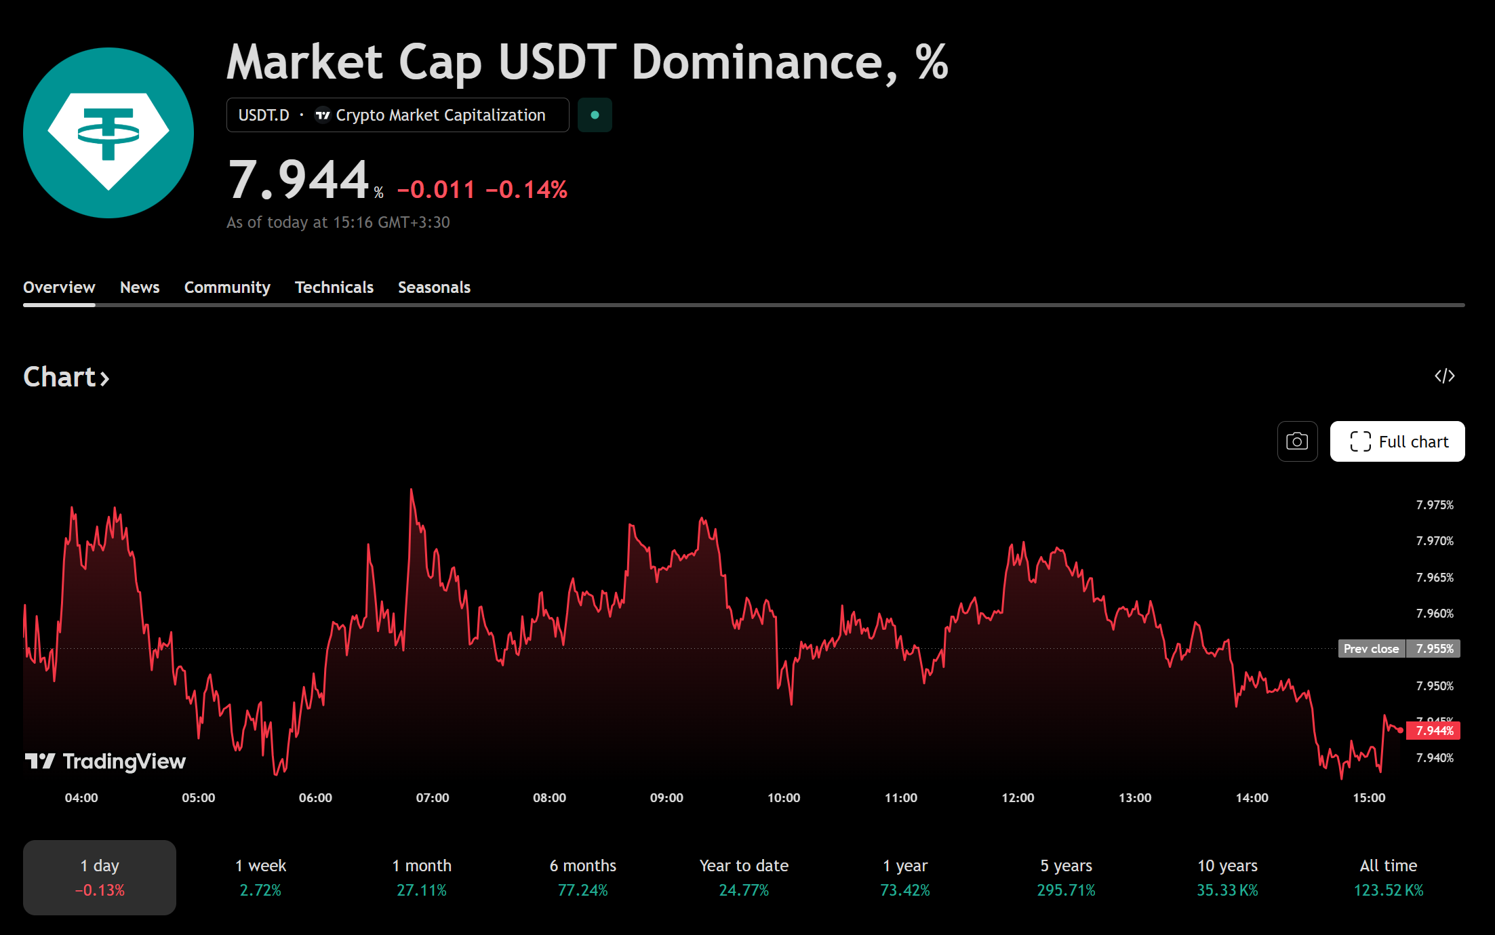
Task: Click the camera snapshot icon
Action: tap(1297, 441)
